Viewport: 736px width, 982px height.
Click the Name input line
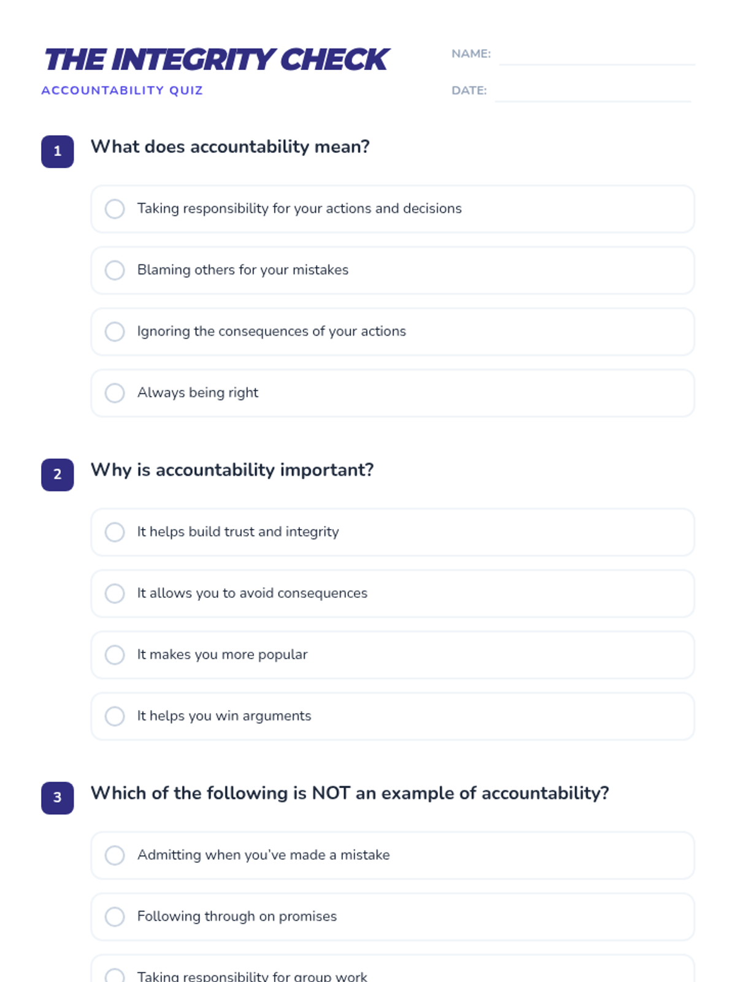pos(596,55)
